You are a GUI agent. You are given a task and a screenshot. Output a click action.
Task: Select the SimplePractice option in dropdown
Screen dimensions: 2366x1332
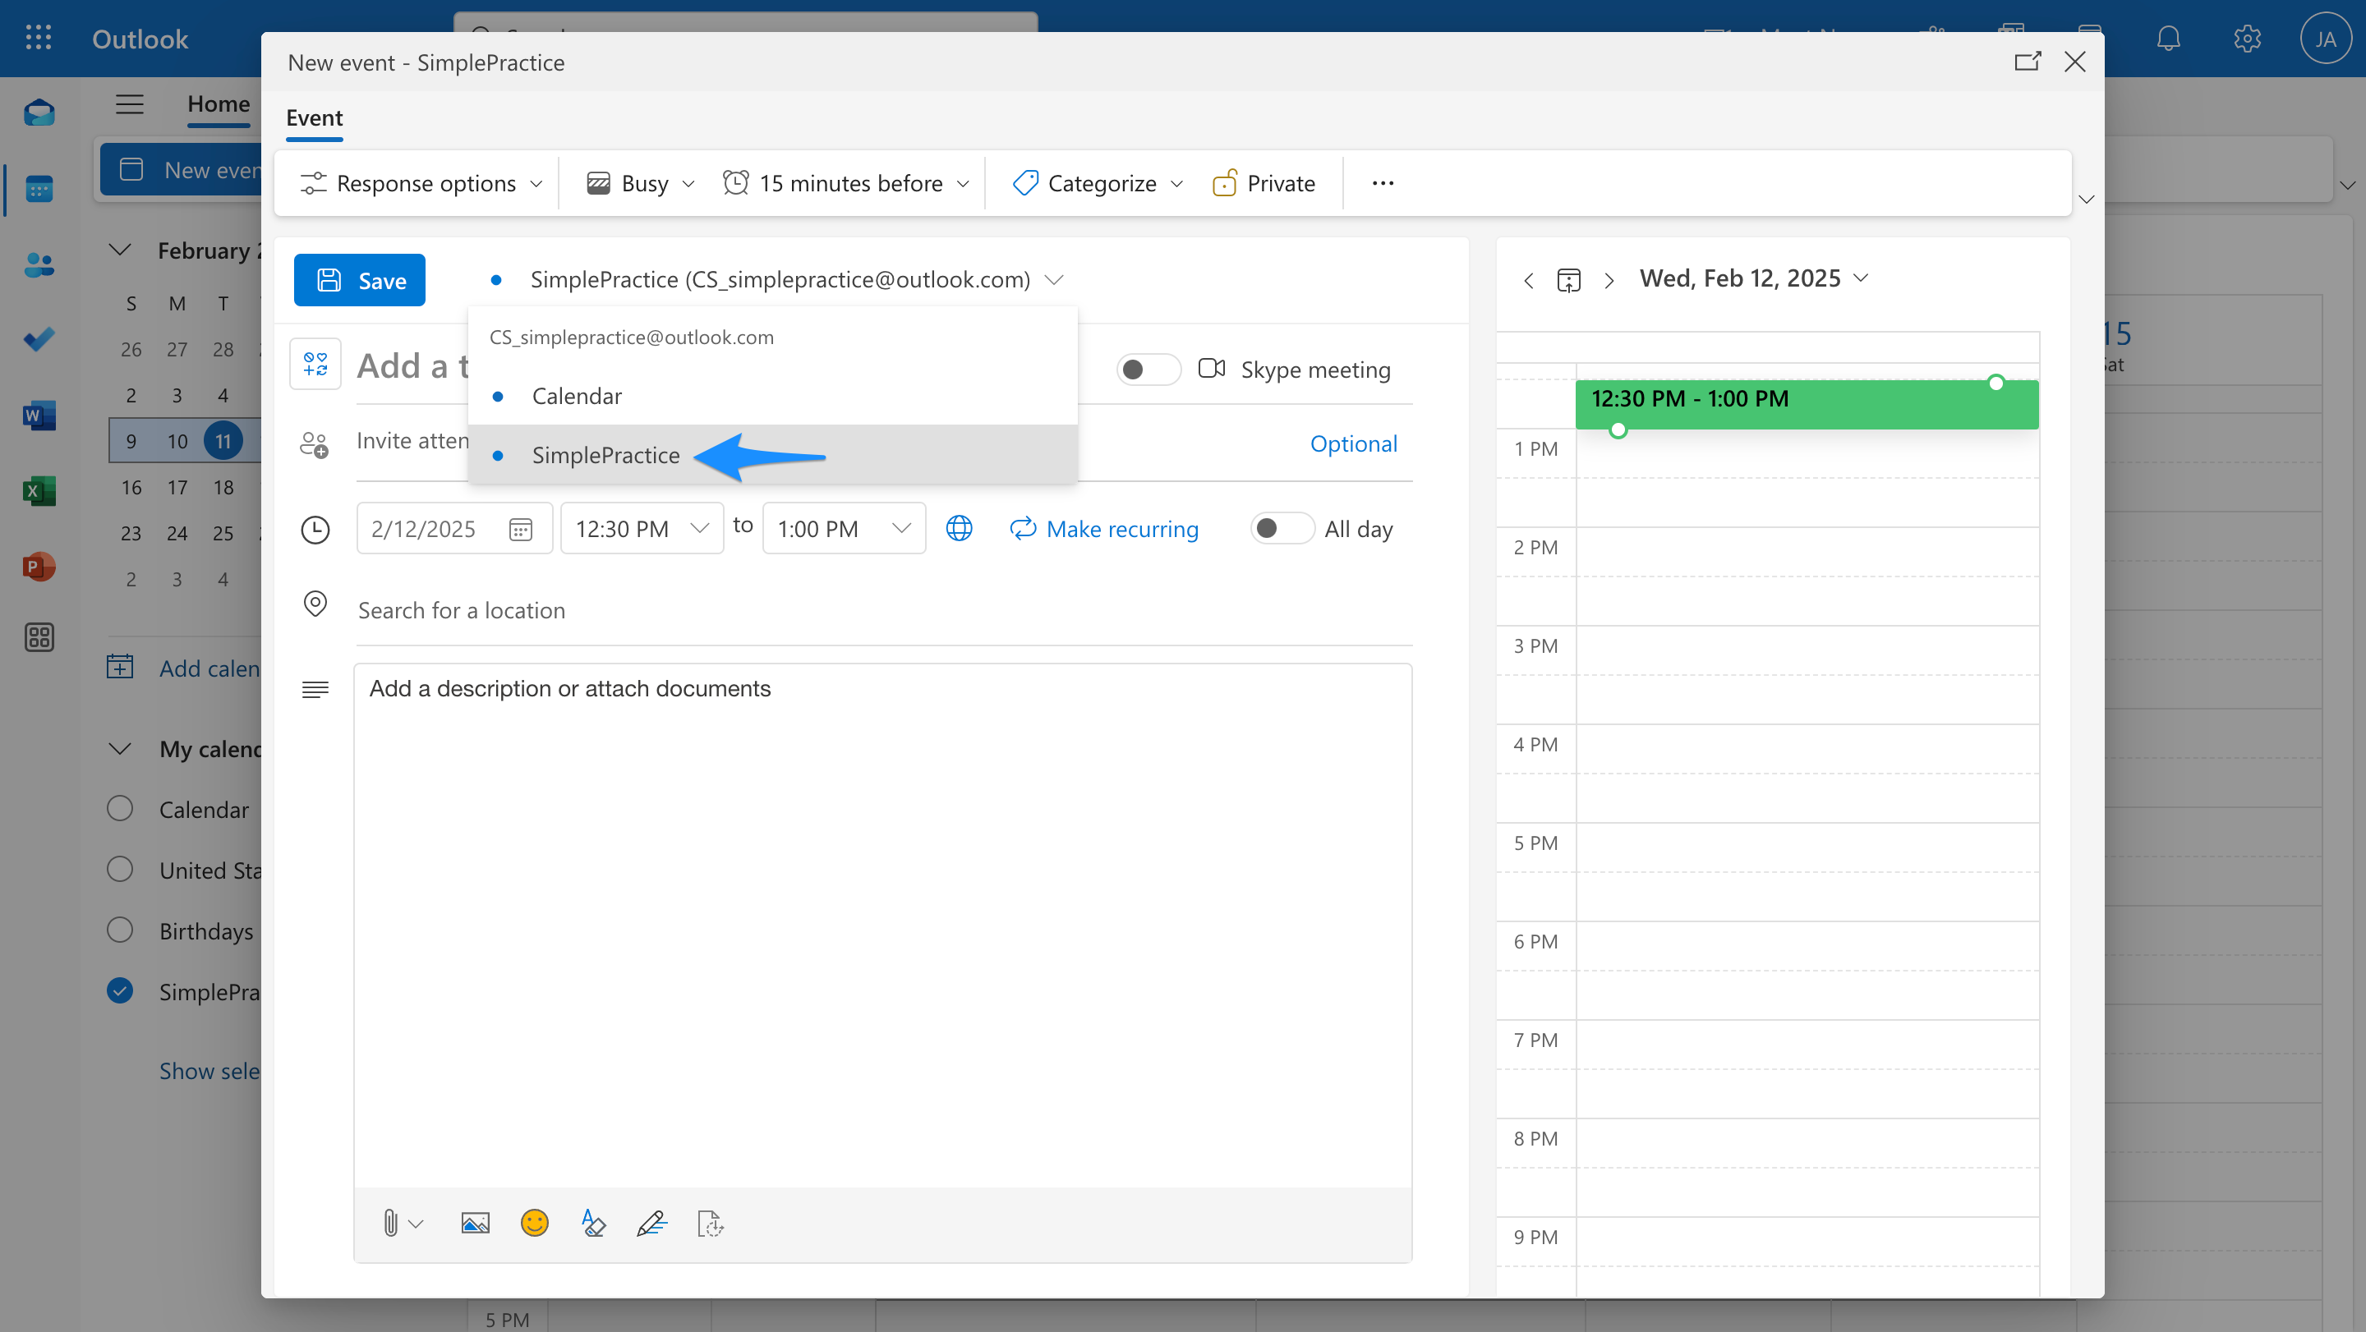click(x=772, y=454)
